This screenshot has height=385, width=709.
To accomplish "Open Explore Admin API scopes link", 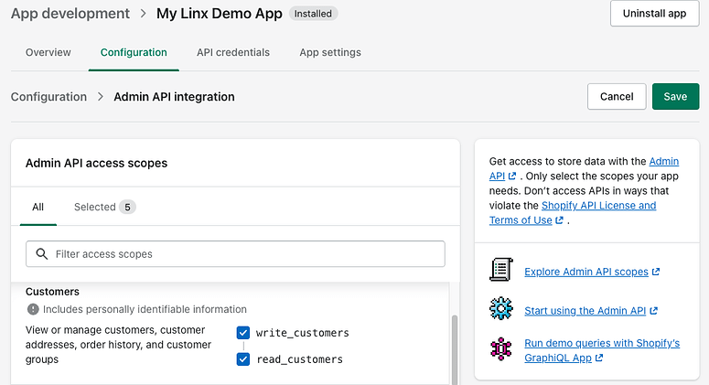I will pyautogui.click(x=586, y=272).
